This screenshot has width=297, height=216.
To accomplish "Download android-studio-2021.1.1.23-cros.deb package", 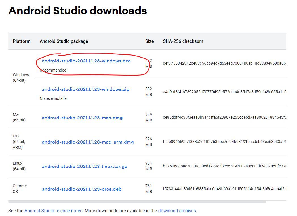I will point(82,189).
